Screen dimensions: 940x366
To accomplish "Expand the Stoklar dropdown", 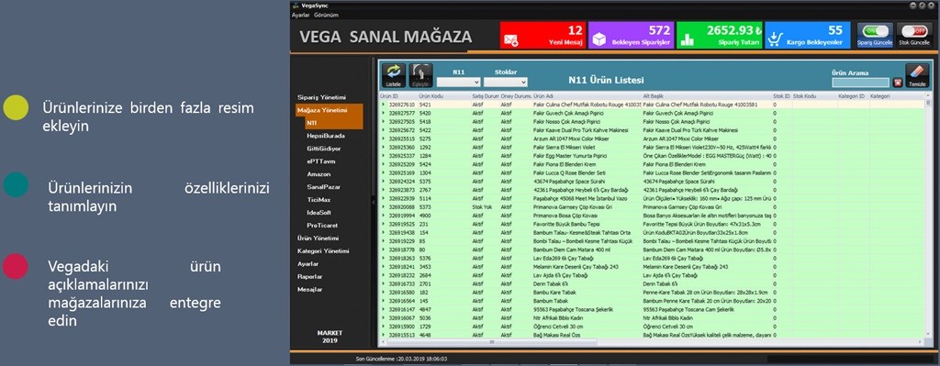I will 506,82.
